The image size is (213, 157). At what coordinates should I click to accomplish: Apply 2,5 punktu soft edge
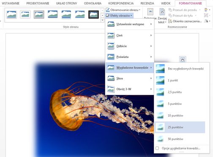point(180,92)
